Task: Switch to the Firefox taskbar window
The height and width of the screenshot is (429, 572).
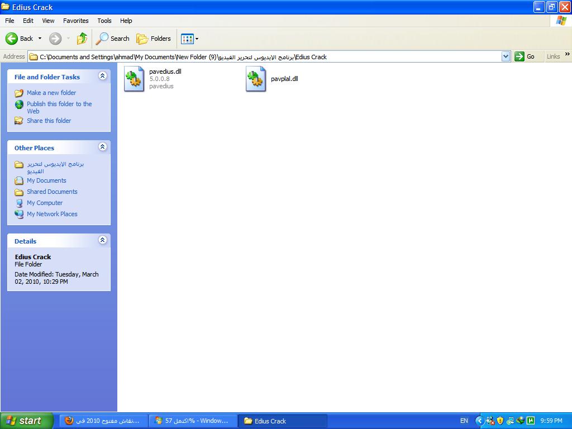Action: 103,421
